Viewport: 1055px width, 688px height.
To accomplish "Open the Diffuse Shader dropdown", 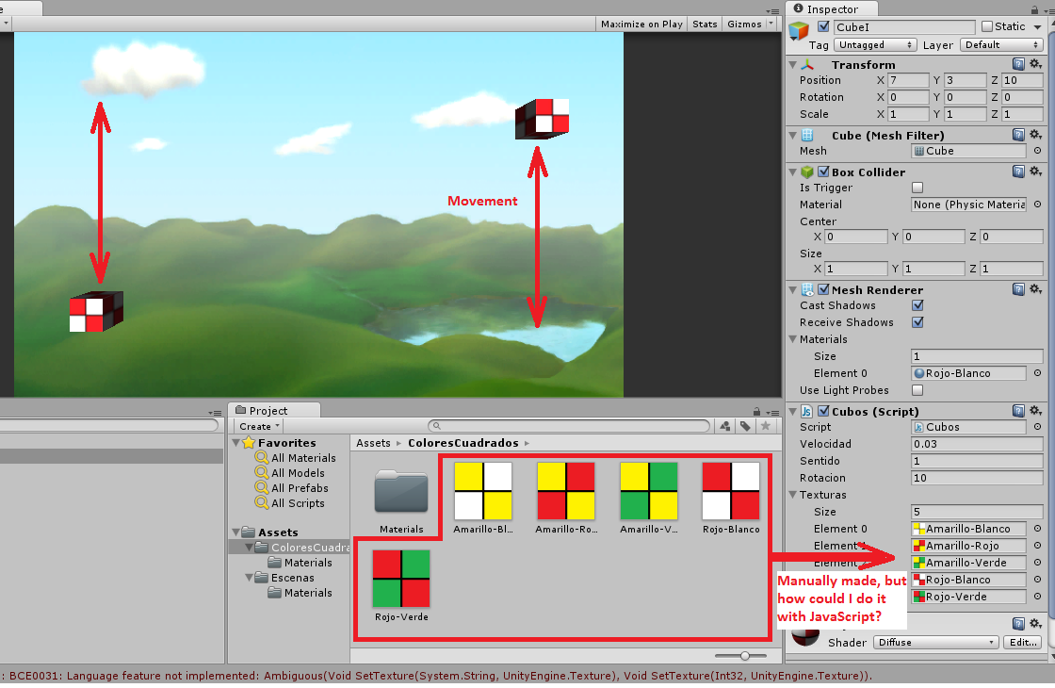I will 935,642.
